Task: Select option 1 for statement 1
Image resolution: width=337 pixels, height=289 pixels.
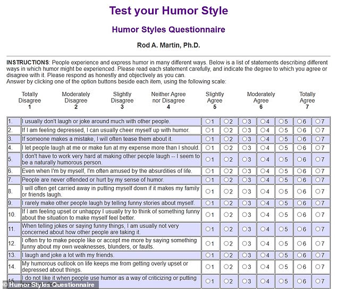Action: point(208,122)
